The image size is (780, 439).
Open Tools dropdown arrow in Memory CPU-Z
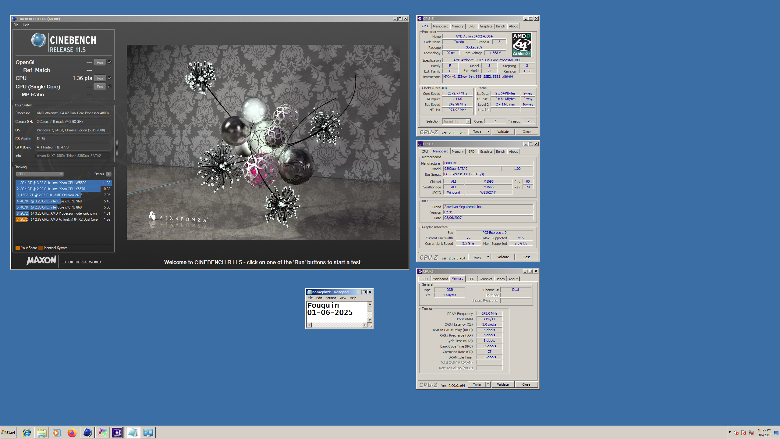pyautogui.click(x=488, y=384)
